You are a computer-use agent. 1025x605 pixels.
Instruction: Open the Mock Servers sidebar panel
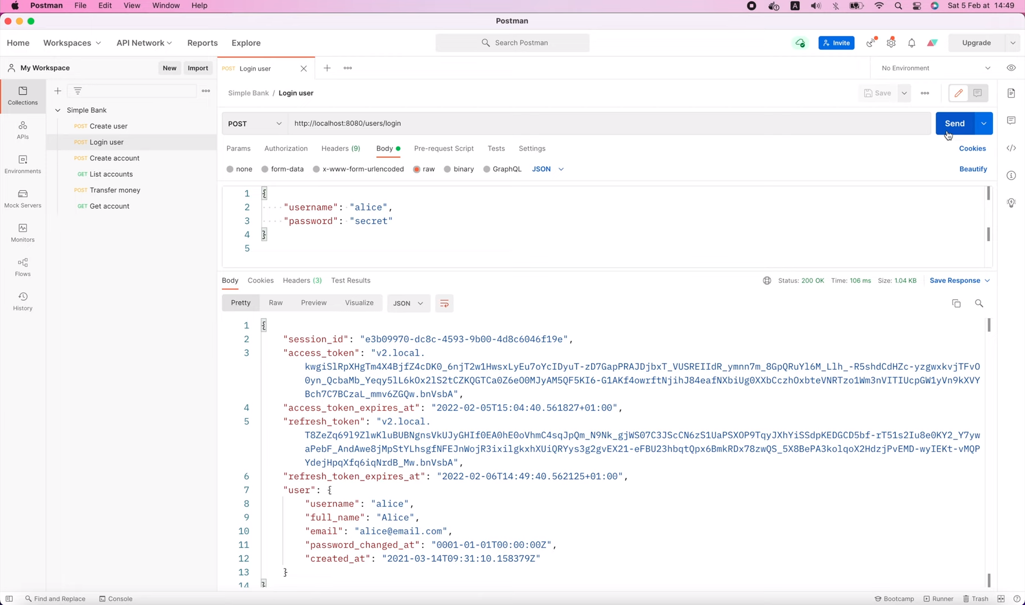tap(22, 199)
